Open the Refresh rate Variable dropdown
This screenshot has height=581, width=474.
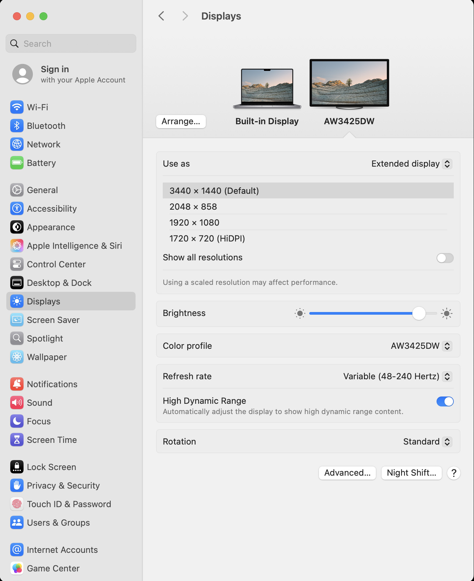pyautogui.click(x=397, y=376)
